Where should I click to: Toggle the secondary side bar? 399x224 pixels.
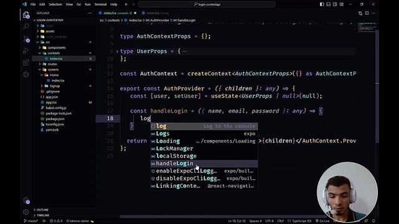pyautogui.click(x=335, y=4)
